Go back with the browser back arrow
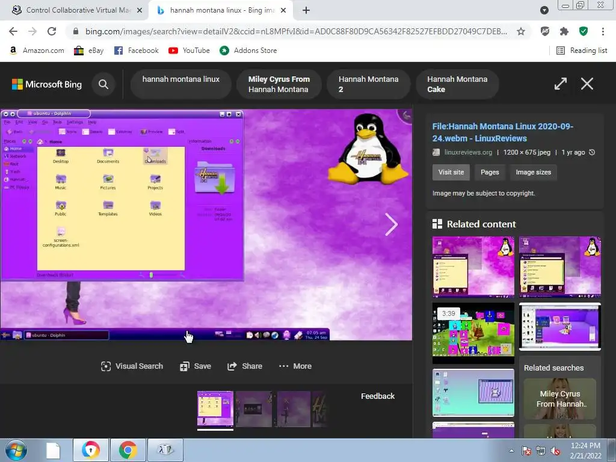Viewport: 616px width, 462px height. [13, 31]
